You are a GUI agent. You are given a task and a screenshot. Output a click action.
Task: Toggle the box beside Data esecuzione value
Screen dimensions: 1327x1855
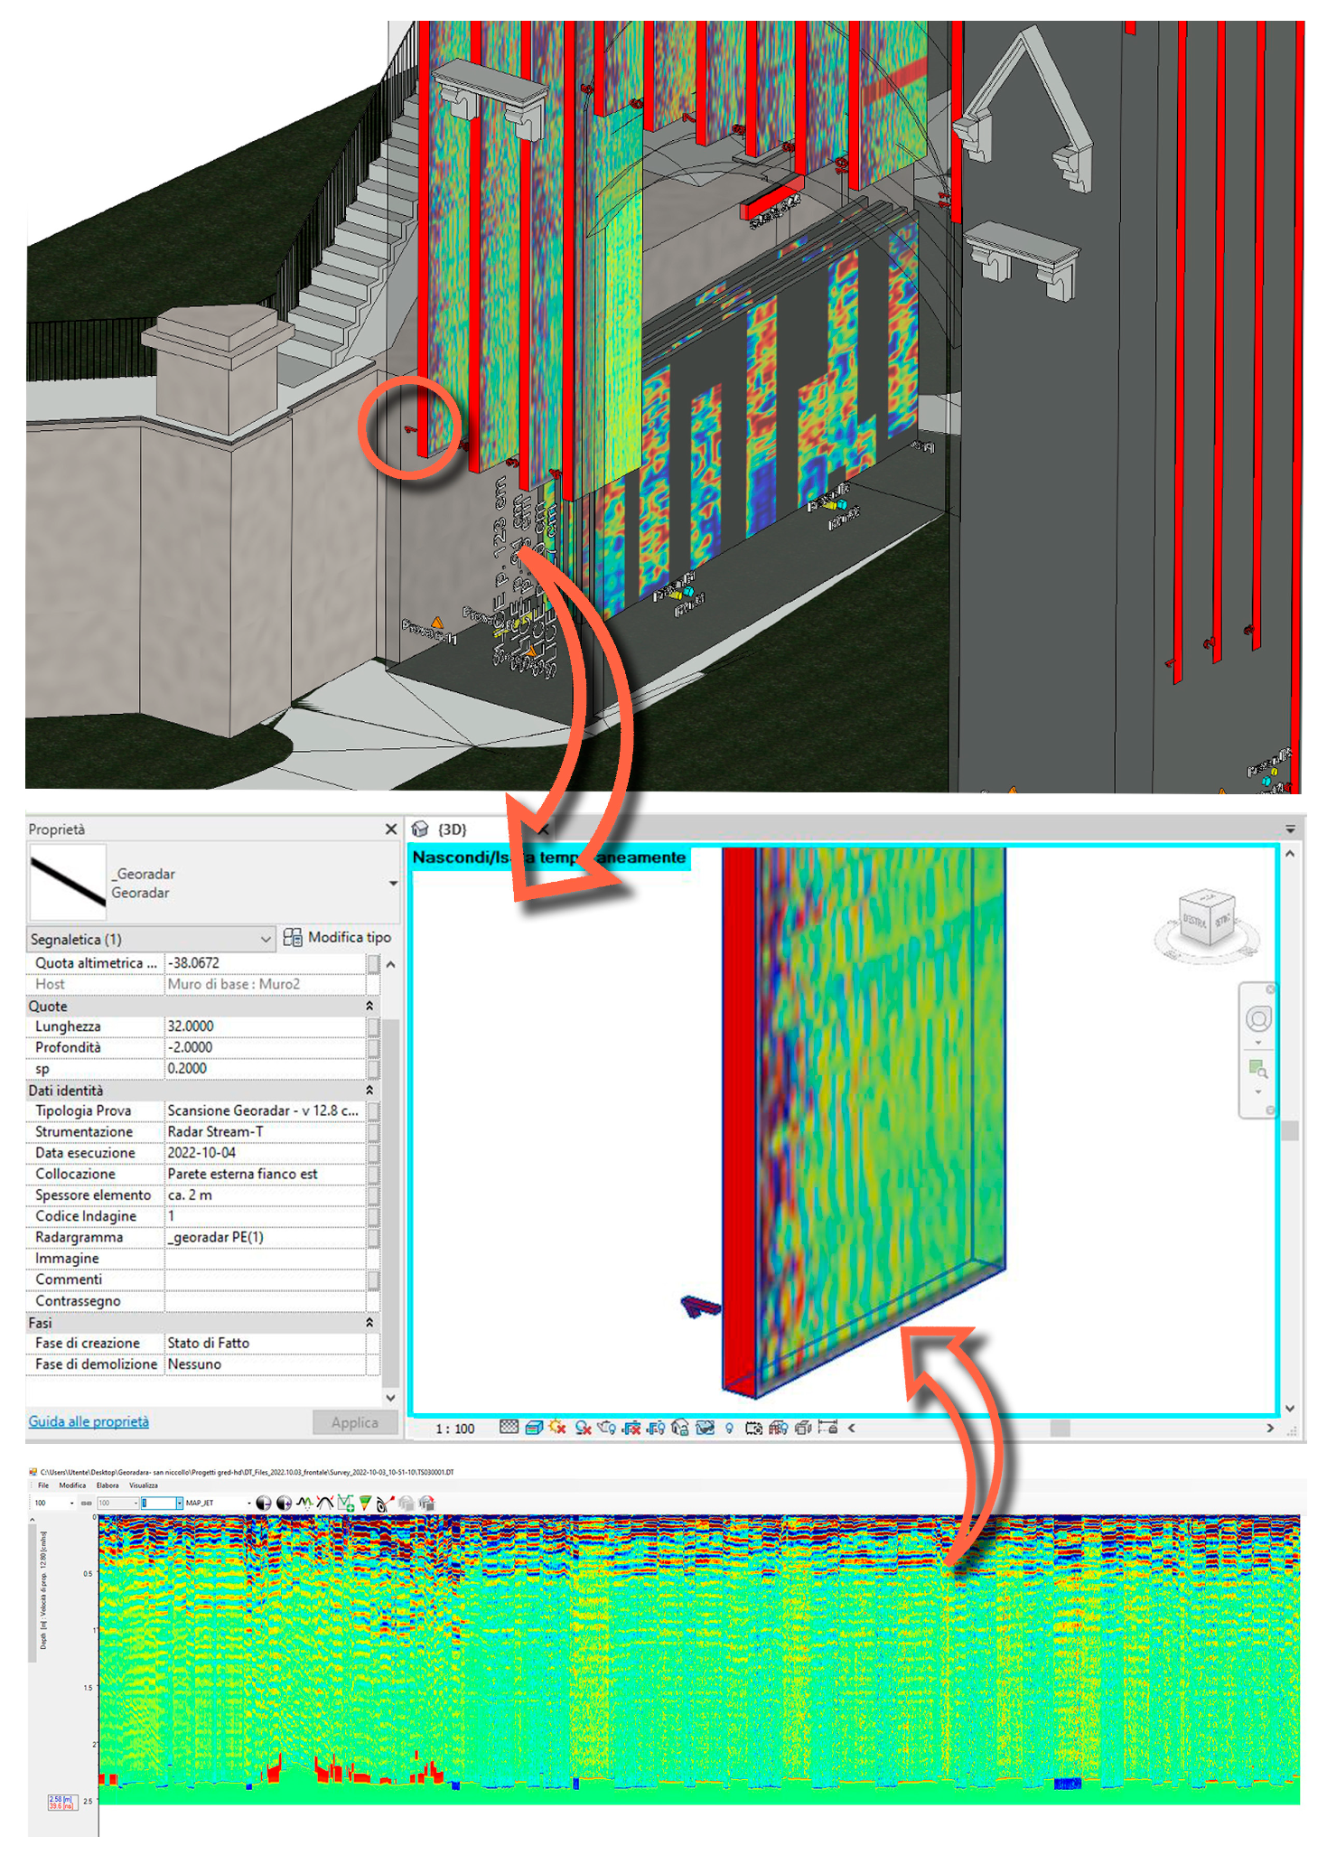click(x=373, y=1153)
